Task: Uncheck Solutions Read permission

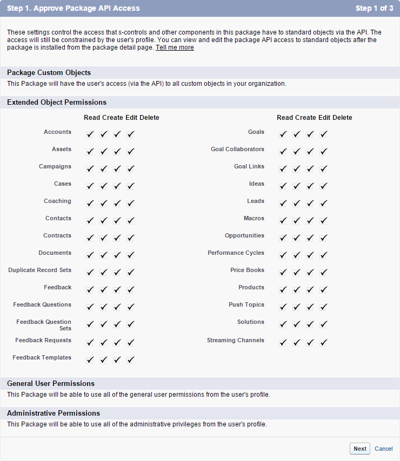Action: (283, 324)
